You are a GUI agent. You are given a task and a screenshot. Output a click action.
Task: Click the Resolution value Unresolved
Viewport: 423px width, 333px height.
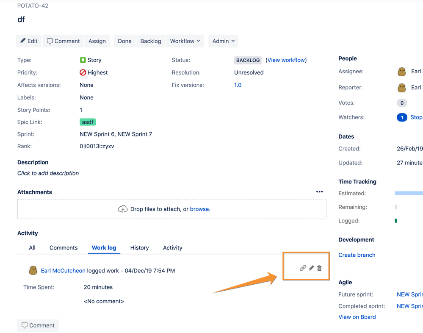point(249,72)
